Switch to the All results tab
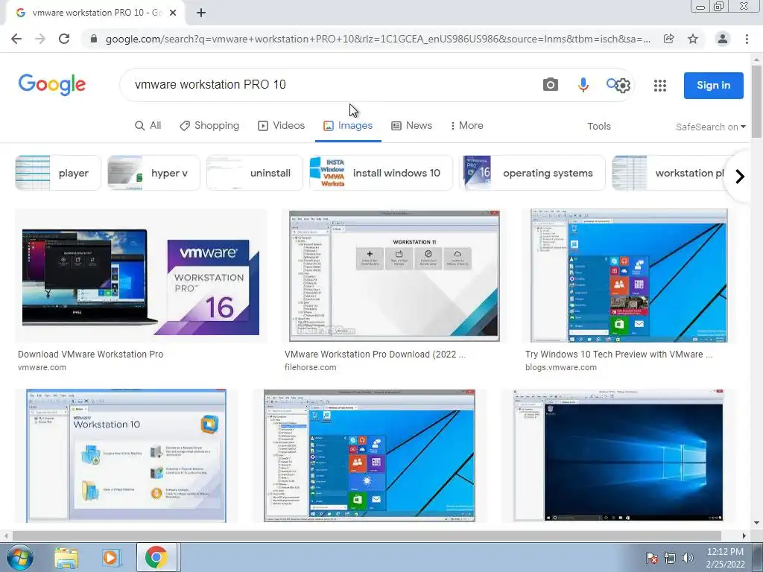 (x=148, y=125)
